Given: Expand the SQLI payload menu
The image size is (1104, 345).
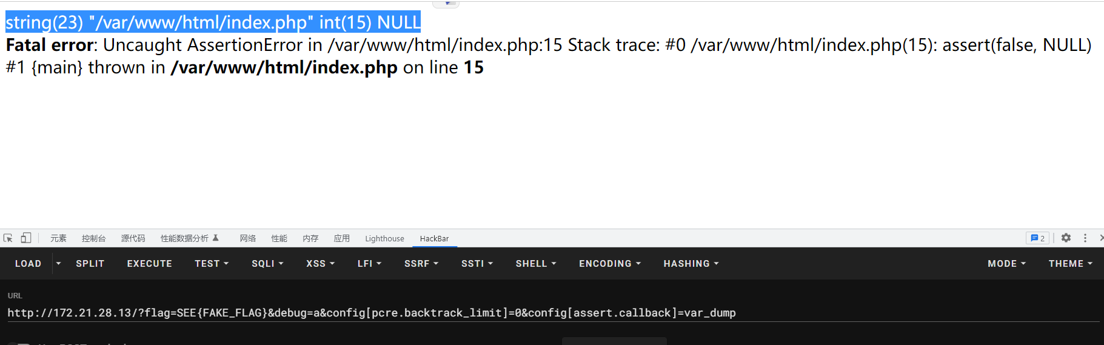Looking at the screenshot, I should (267, 264).
